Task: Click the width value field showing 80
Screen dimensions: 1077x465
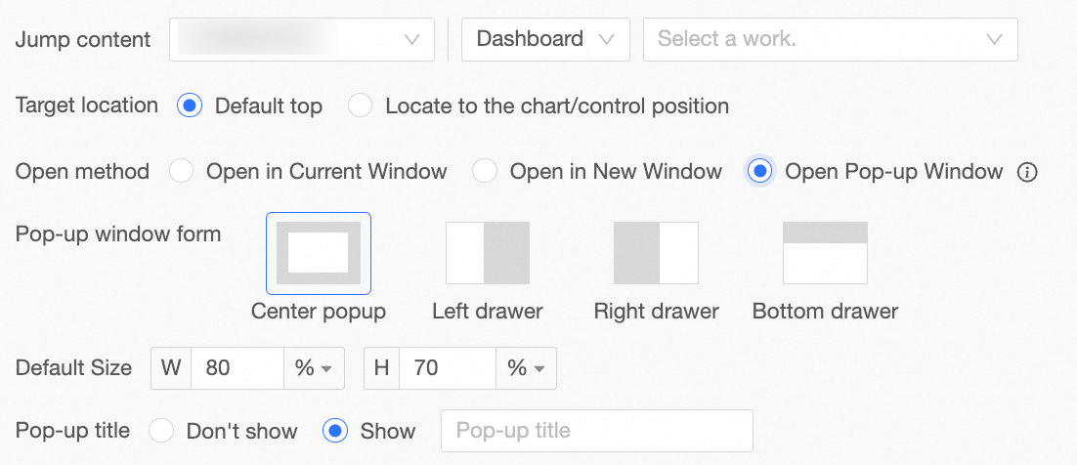Action: pyautogui.click(x=237, y=368)
